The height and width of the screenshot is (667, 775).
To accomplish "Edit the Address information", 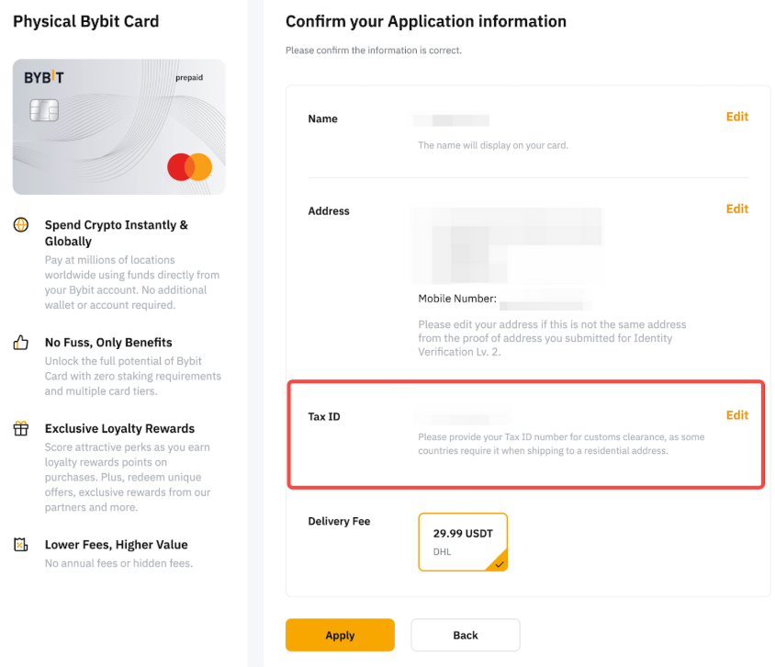I will click(736, 209).
